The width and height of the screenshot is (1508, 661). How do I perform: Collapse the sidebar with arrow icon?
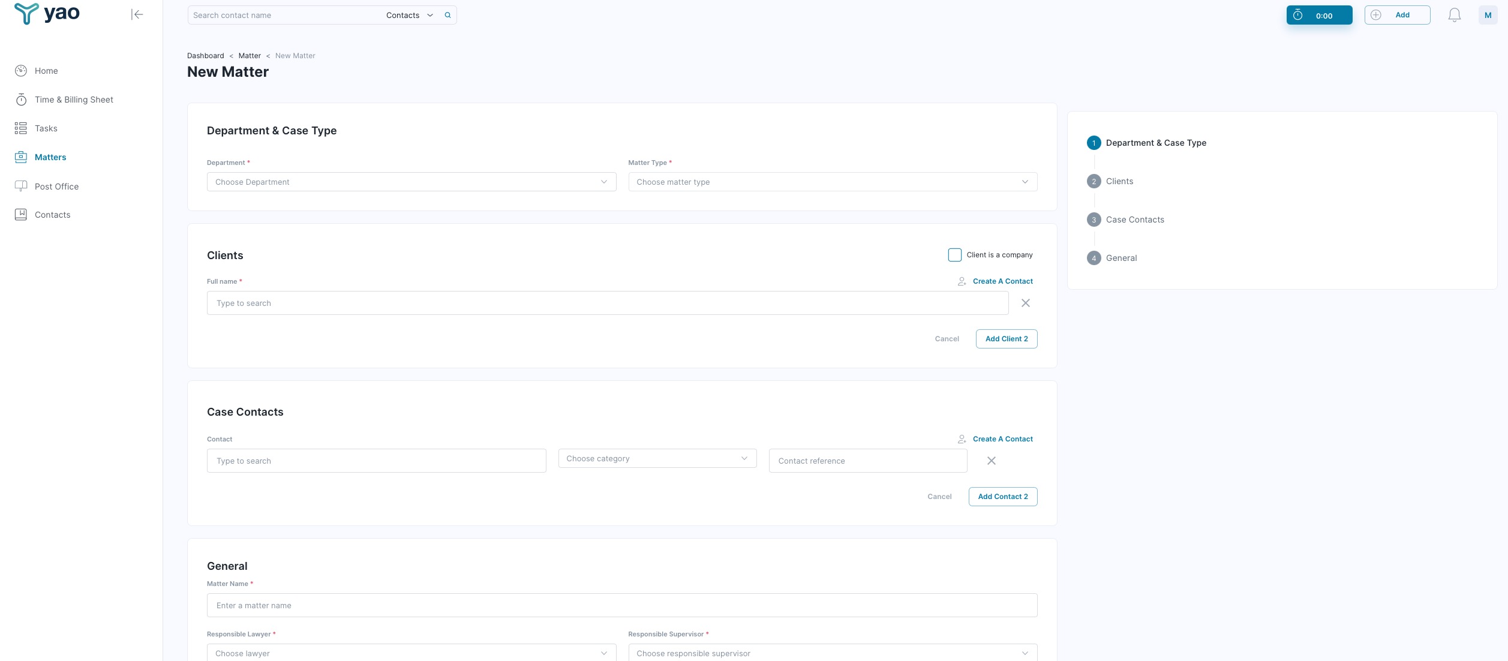(137, 14)
